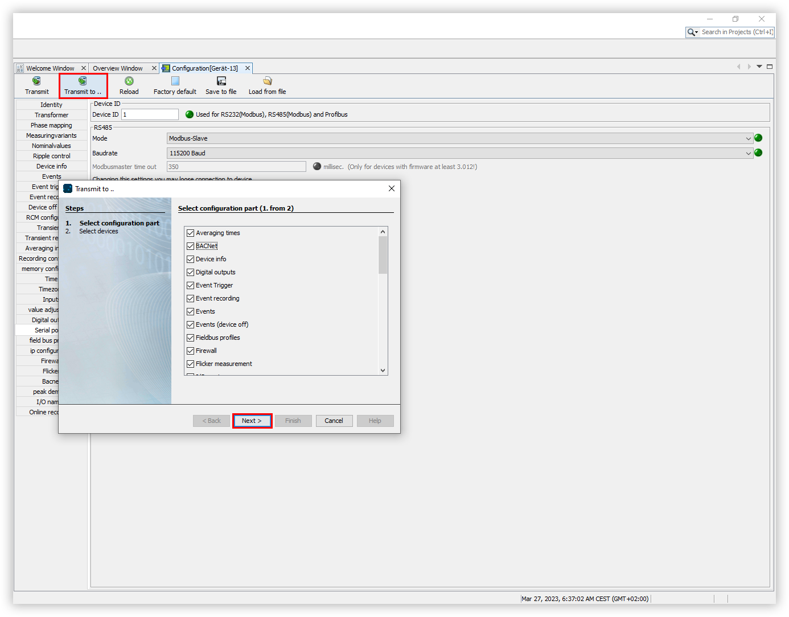Uncheck the BACNet configuration part
The height and width of the screenshot is (617, 789).
pos(191,246)
